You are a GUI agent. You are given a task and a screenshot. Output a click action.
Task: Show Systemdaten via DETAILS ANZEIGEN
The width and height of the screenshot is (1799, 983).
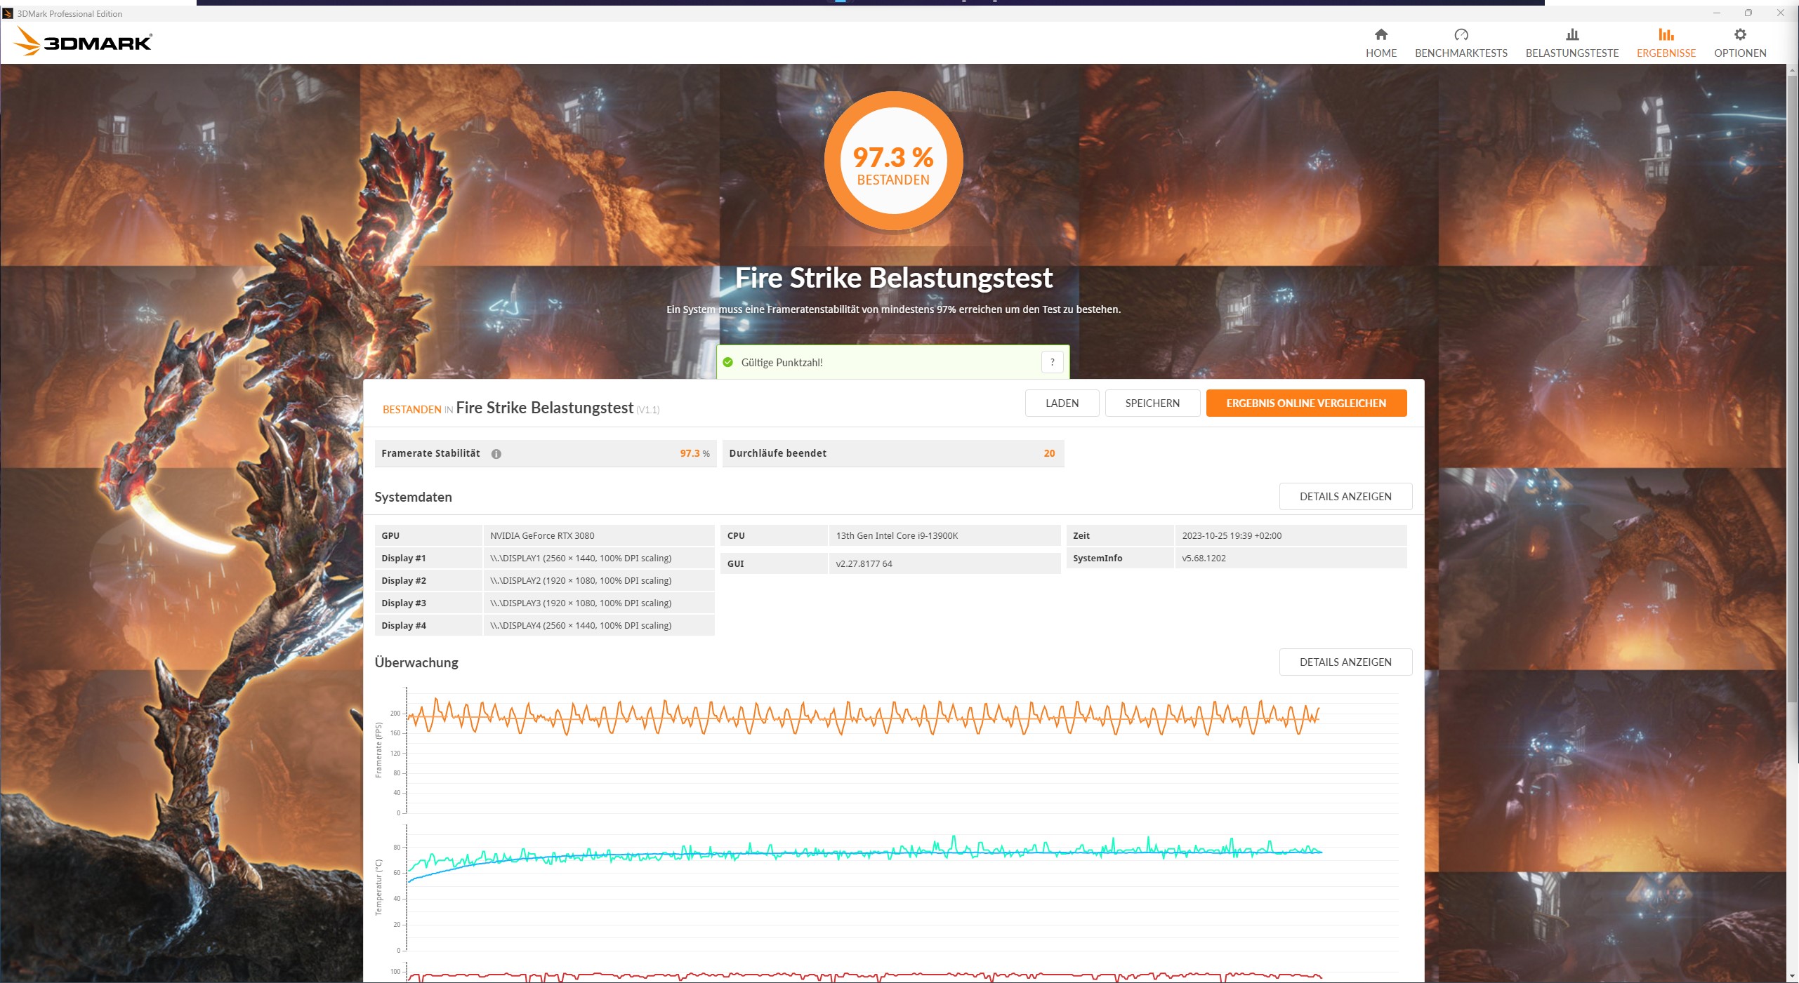(x=1345, y=496)
